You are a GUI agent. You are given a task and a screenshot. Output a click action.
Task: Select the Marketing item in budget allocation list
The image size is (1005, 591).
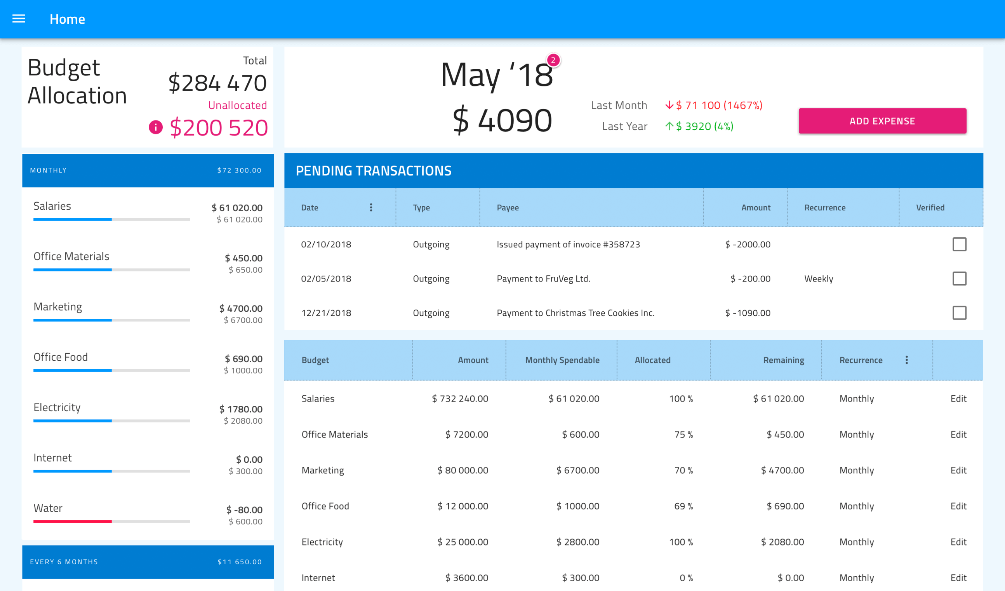[x=58, y=307]
